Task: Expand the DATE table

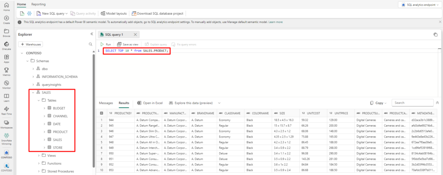Action: [44, 124]
